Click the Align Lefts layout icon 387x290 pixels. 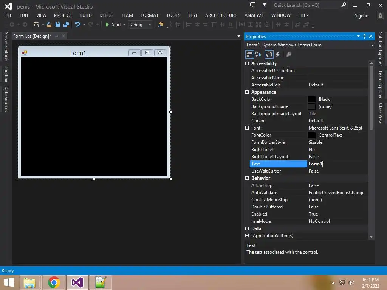click(189, 25)
